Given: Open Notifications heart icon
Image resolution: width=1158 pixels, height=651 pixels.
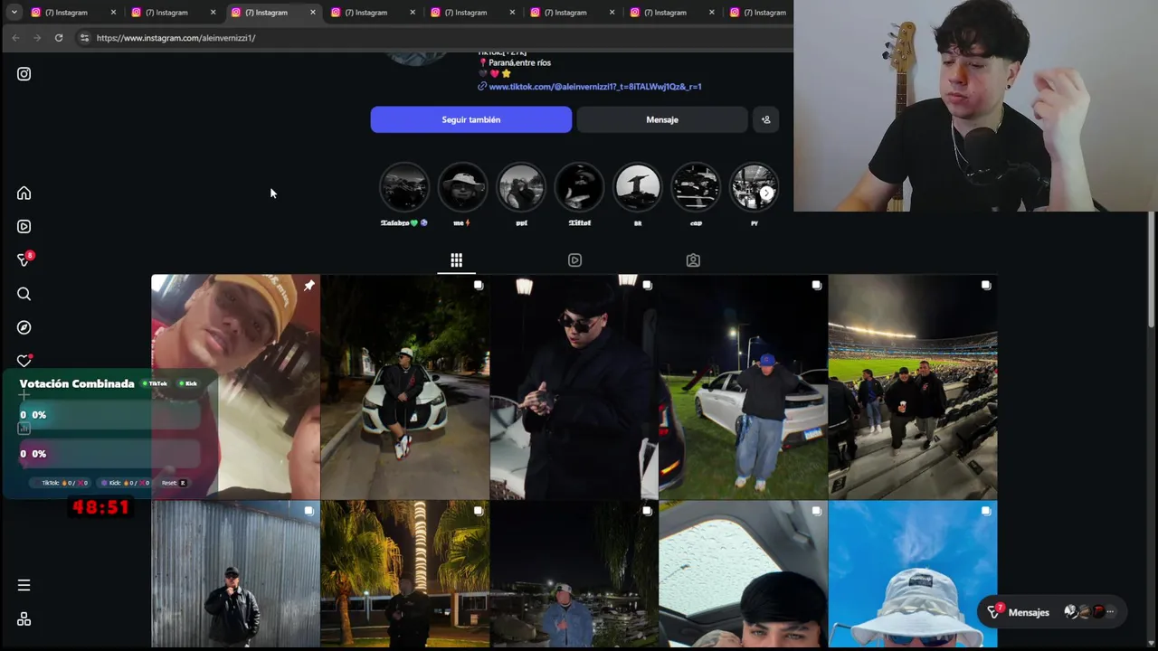Looking at the screenshot, I should pos(24,361).
